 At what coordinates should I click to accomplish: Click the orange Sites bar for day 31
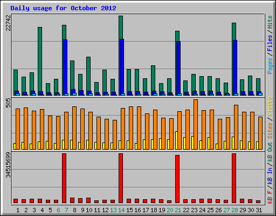pyautogui.click(x=260, y=133)
